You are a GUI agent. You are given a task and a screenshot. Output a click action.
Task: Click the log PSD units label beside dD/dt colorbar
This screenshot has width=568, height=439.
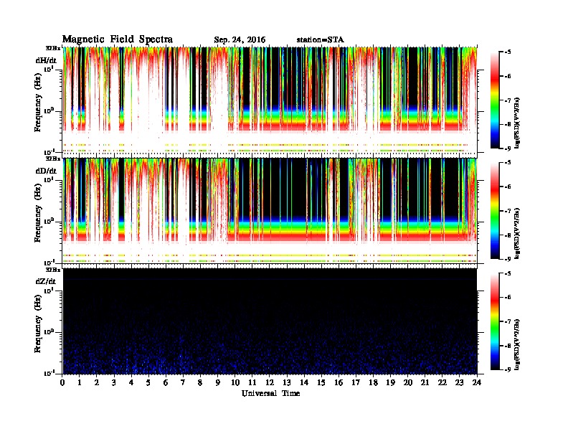click(x=517, y=233)
